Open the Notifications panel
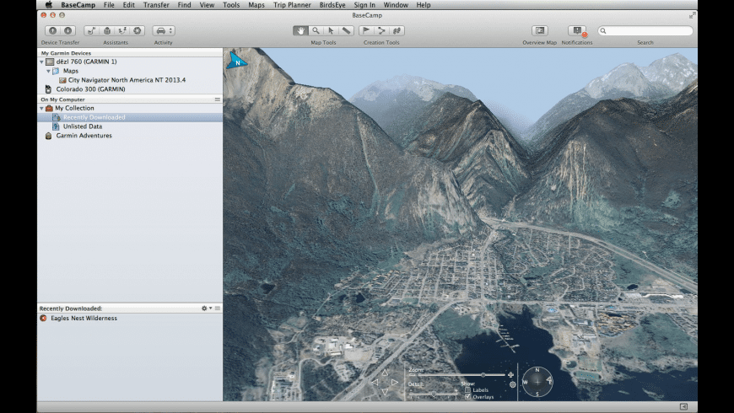734x413 pixels. (x=577, y=30)
